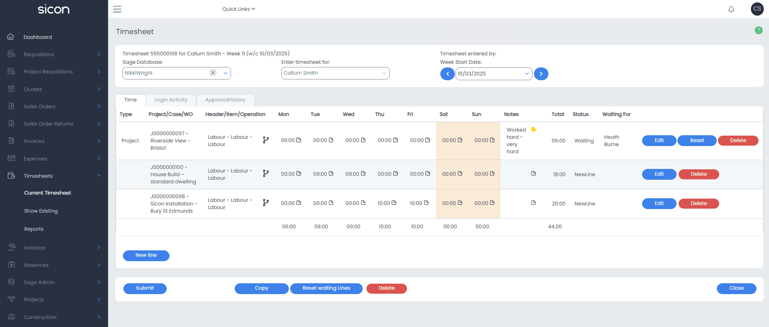The height and width of the screenshot is (327, 769).
Task: Close the timesheet page
Action: coord(736,288)
